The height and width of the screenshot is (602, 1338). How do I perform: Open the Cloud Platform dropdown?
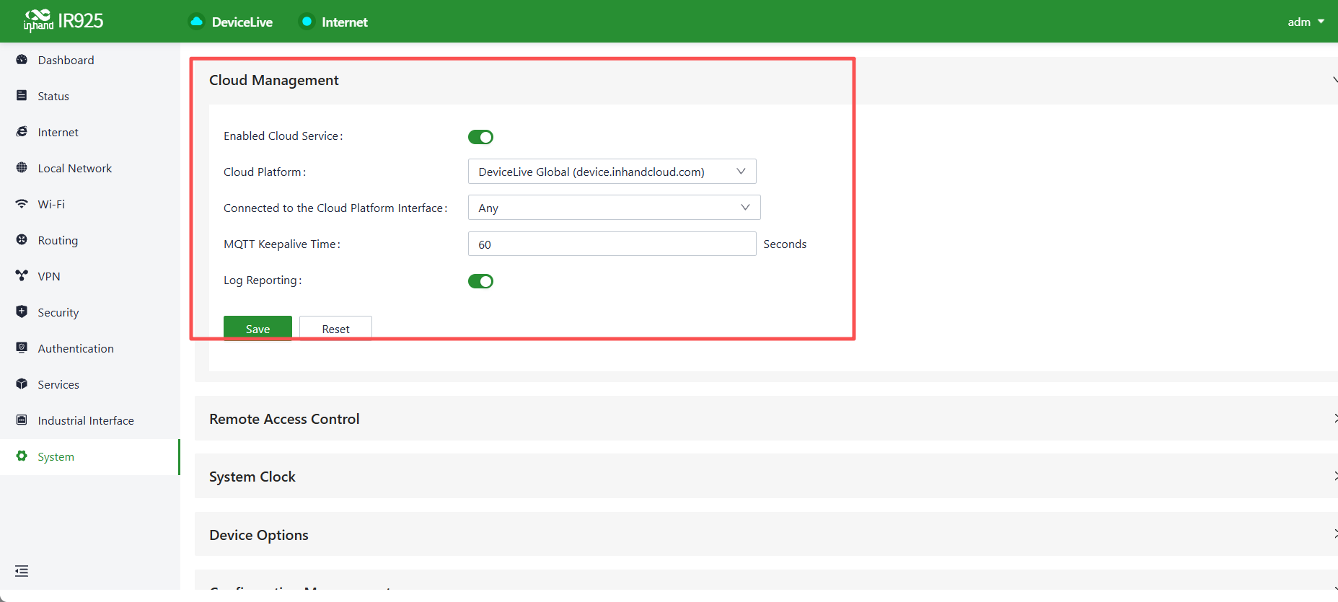(612, 172)
